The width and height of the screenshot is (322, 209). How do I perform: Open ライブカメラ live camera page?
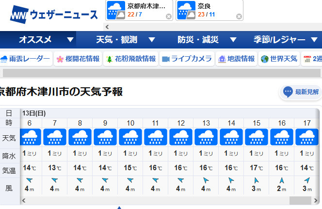point(187,59)
